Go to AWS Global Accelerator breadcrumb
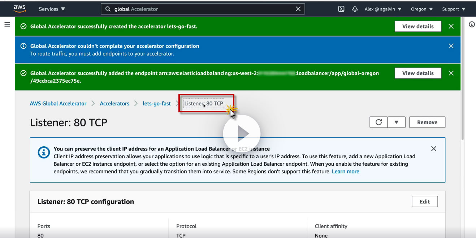 coord(58,103)
